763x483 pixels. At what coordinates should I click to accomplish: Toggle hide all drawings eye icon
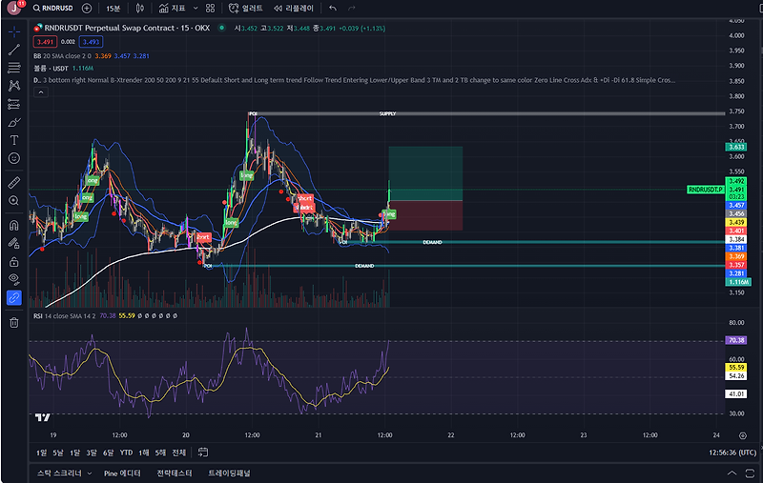coord(14,279)
